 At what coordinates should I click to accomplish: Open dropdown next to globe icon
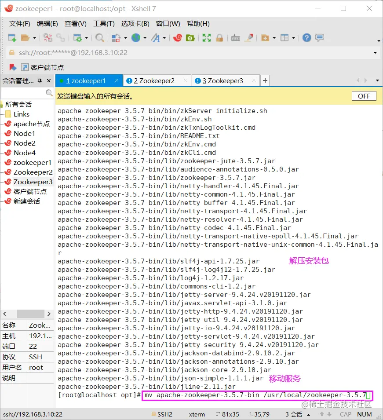click(145, 38)
